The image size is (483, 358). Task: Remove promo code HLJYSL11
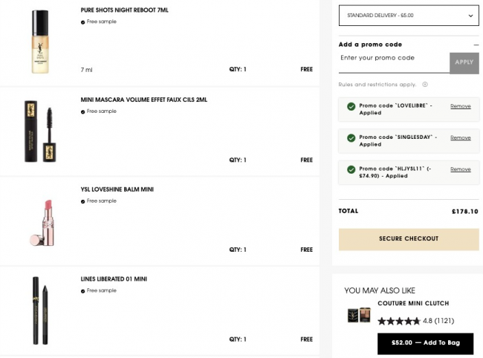click(x=460, y=169)
